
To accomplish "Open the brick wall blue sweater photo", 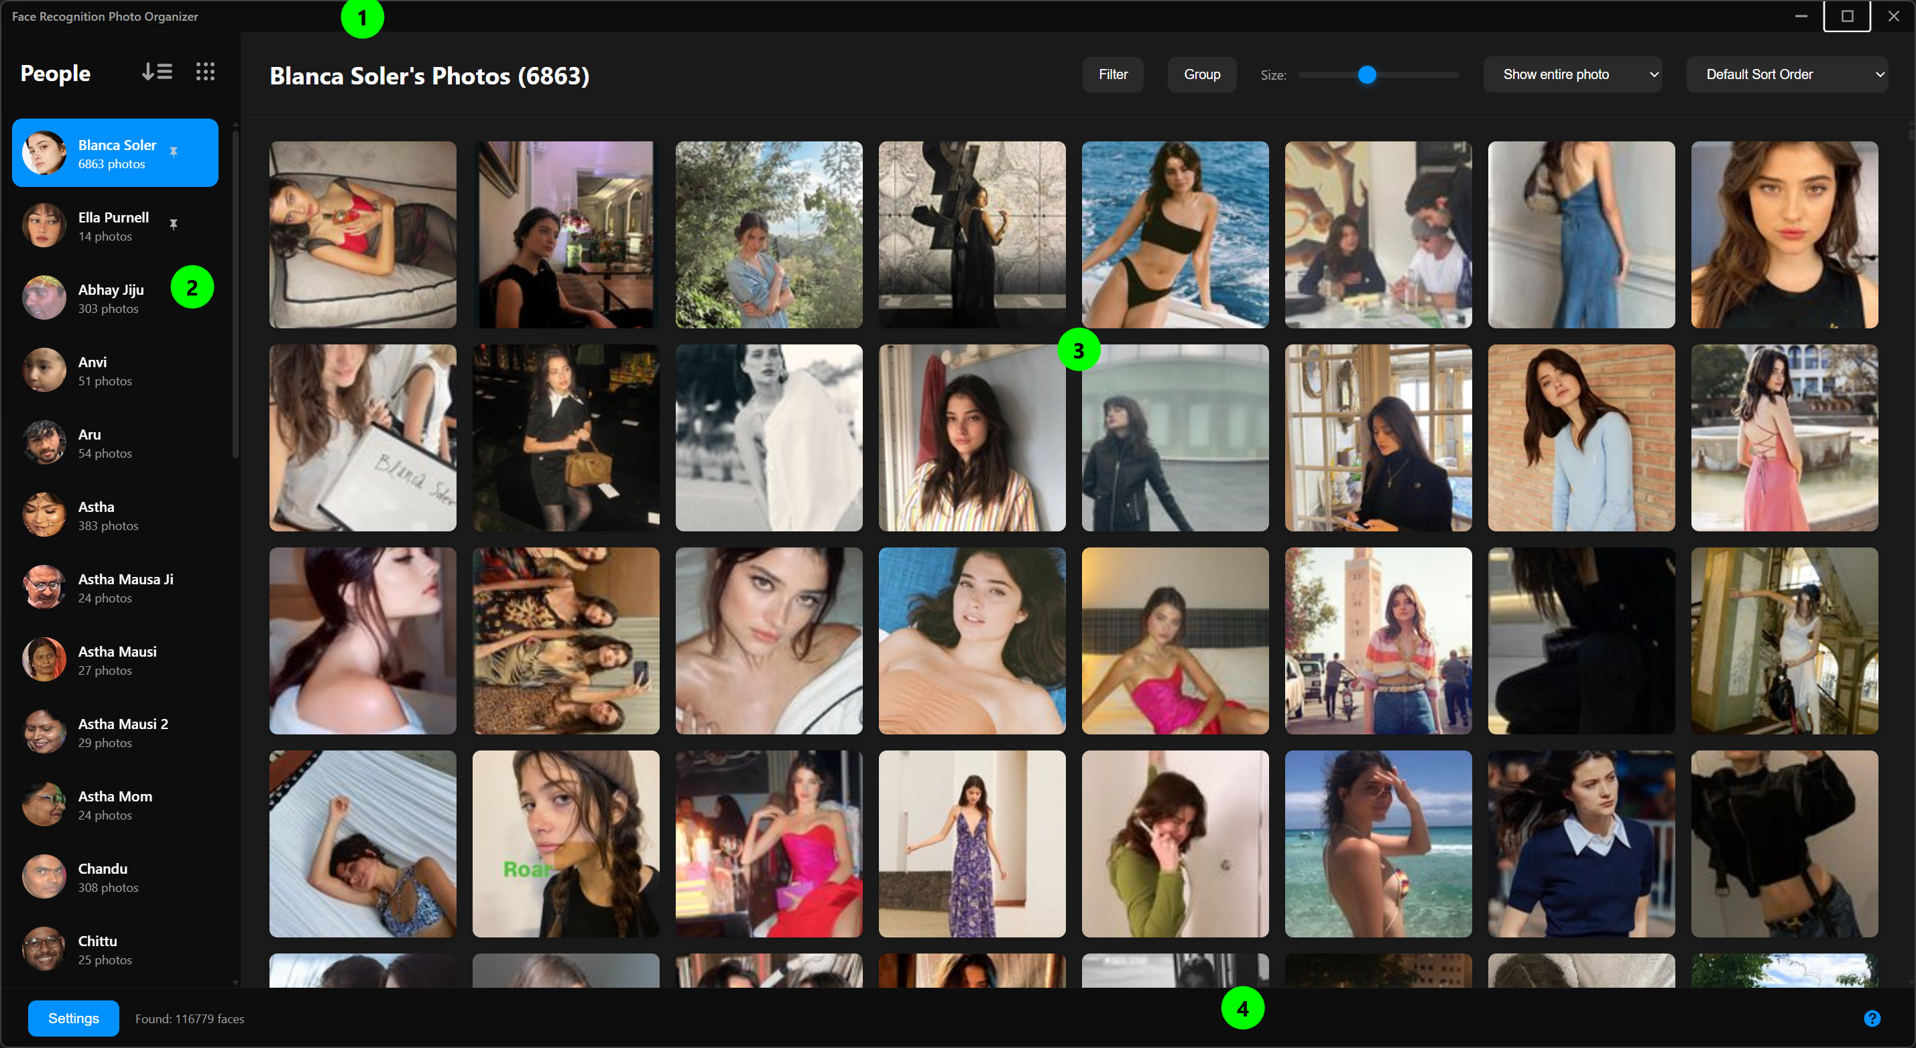I will tap(1581, 438).
